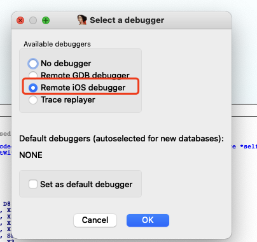The width and height of the screenshot is (257, 242).
Task: Click the green zoom window button
Action: click(46, 20)
